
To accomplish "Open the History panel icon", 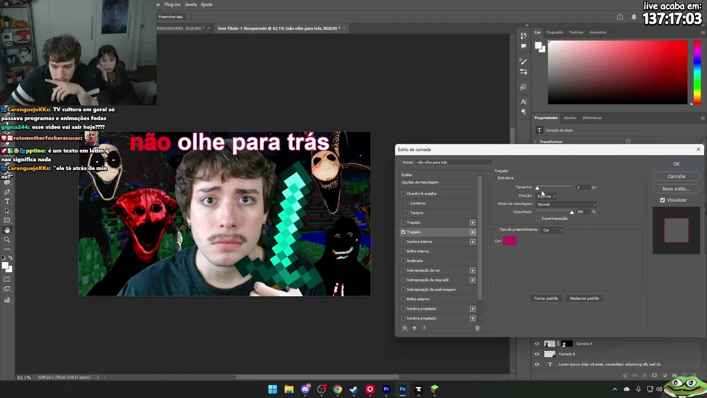I will [524, 36].
